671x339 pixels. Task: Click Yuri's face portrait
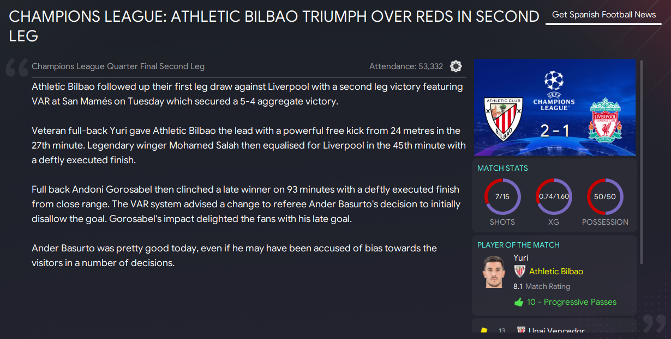[494, 272]
